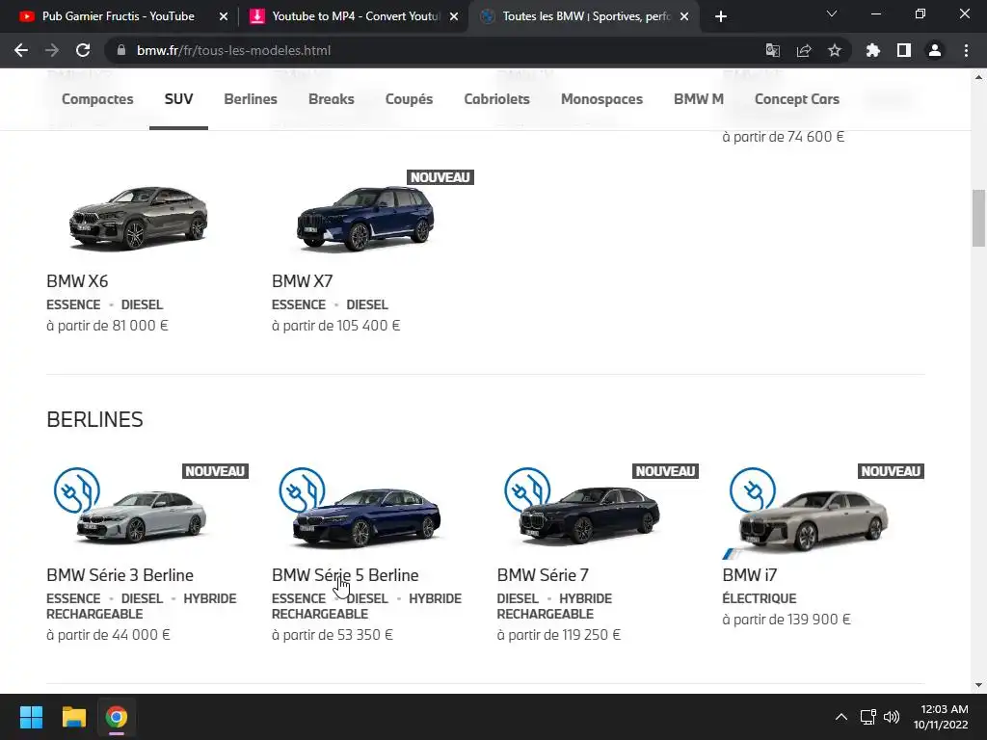
Task: Open BMW i7 link
Action: coord(750,575)
